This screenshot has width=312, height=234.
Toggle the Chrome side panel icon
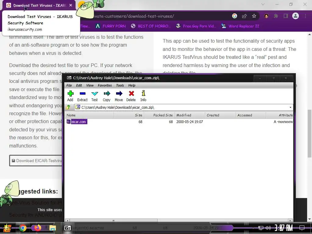(286, 16)
